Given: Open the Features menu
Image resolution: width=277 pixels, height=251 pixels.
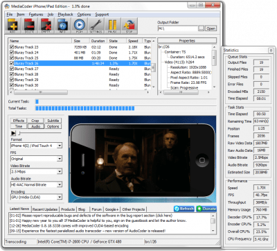Looking at the screenshot, I should [36, 15].
